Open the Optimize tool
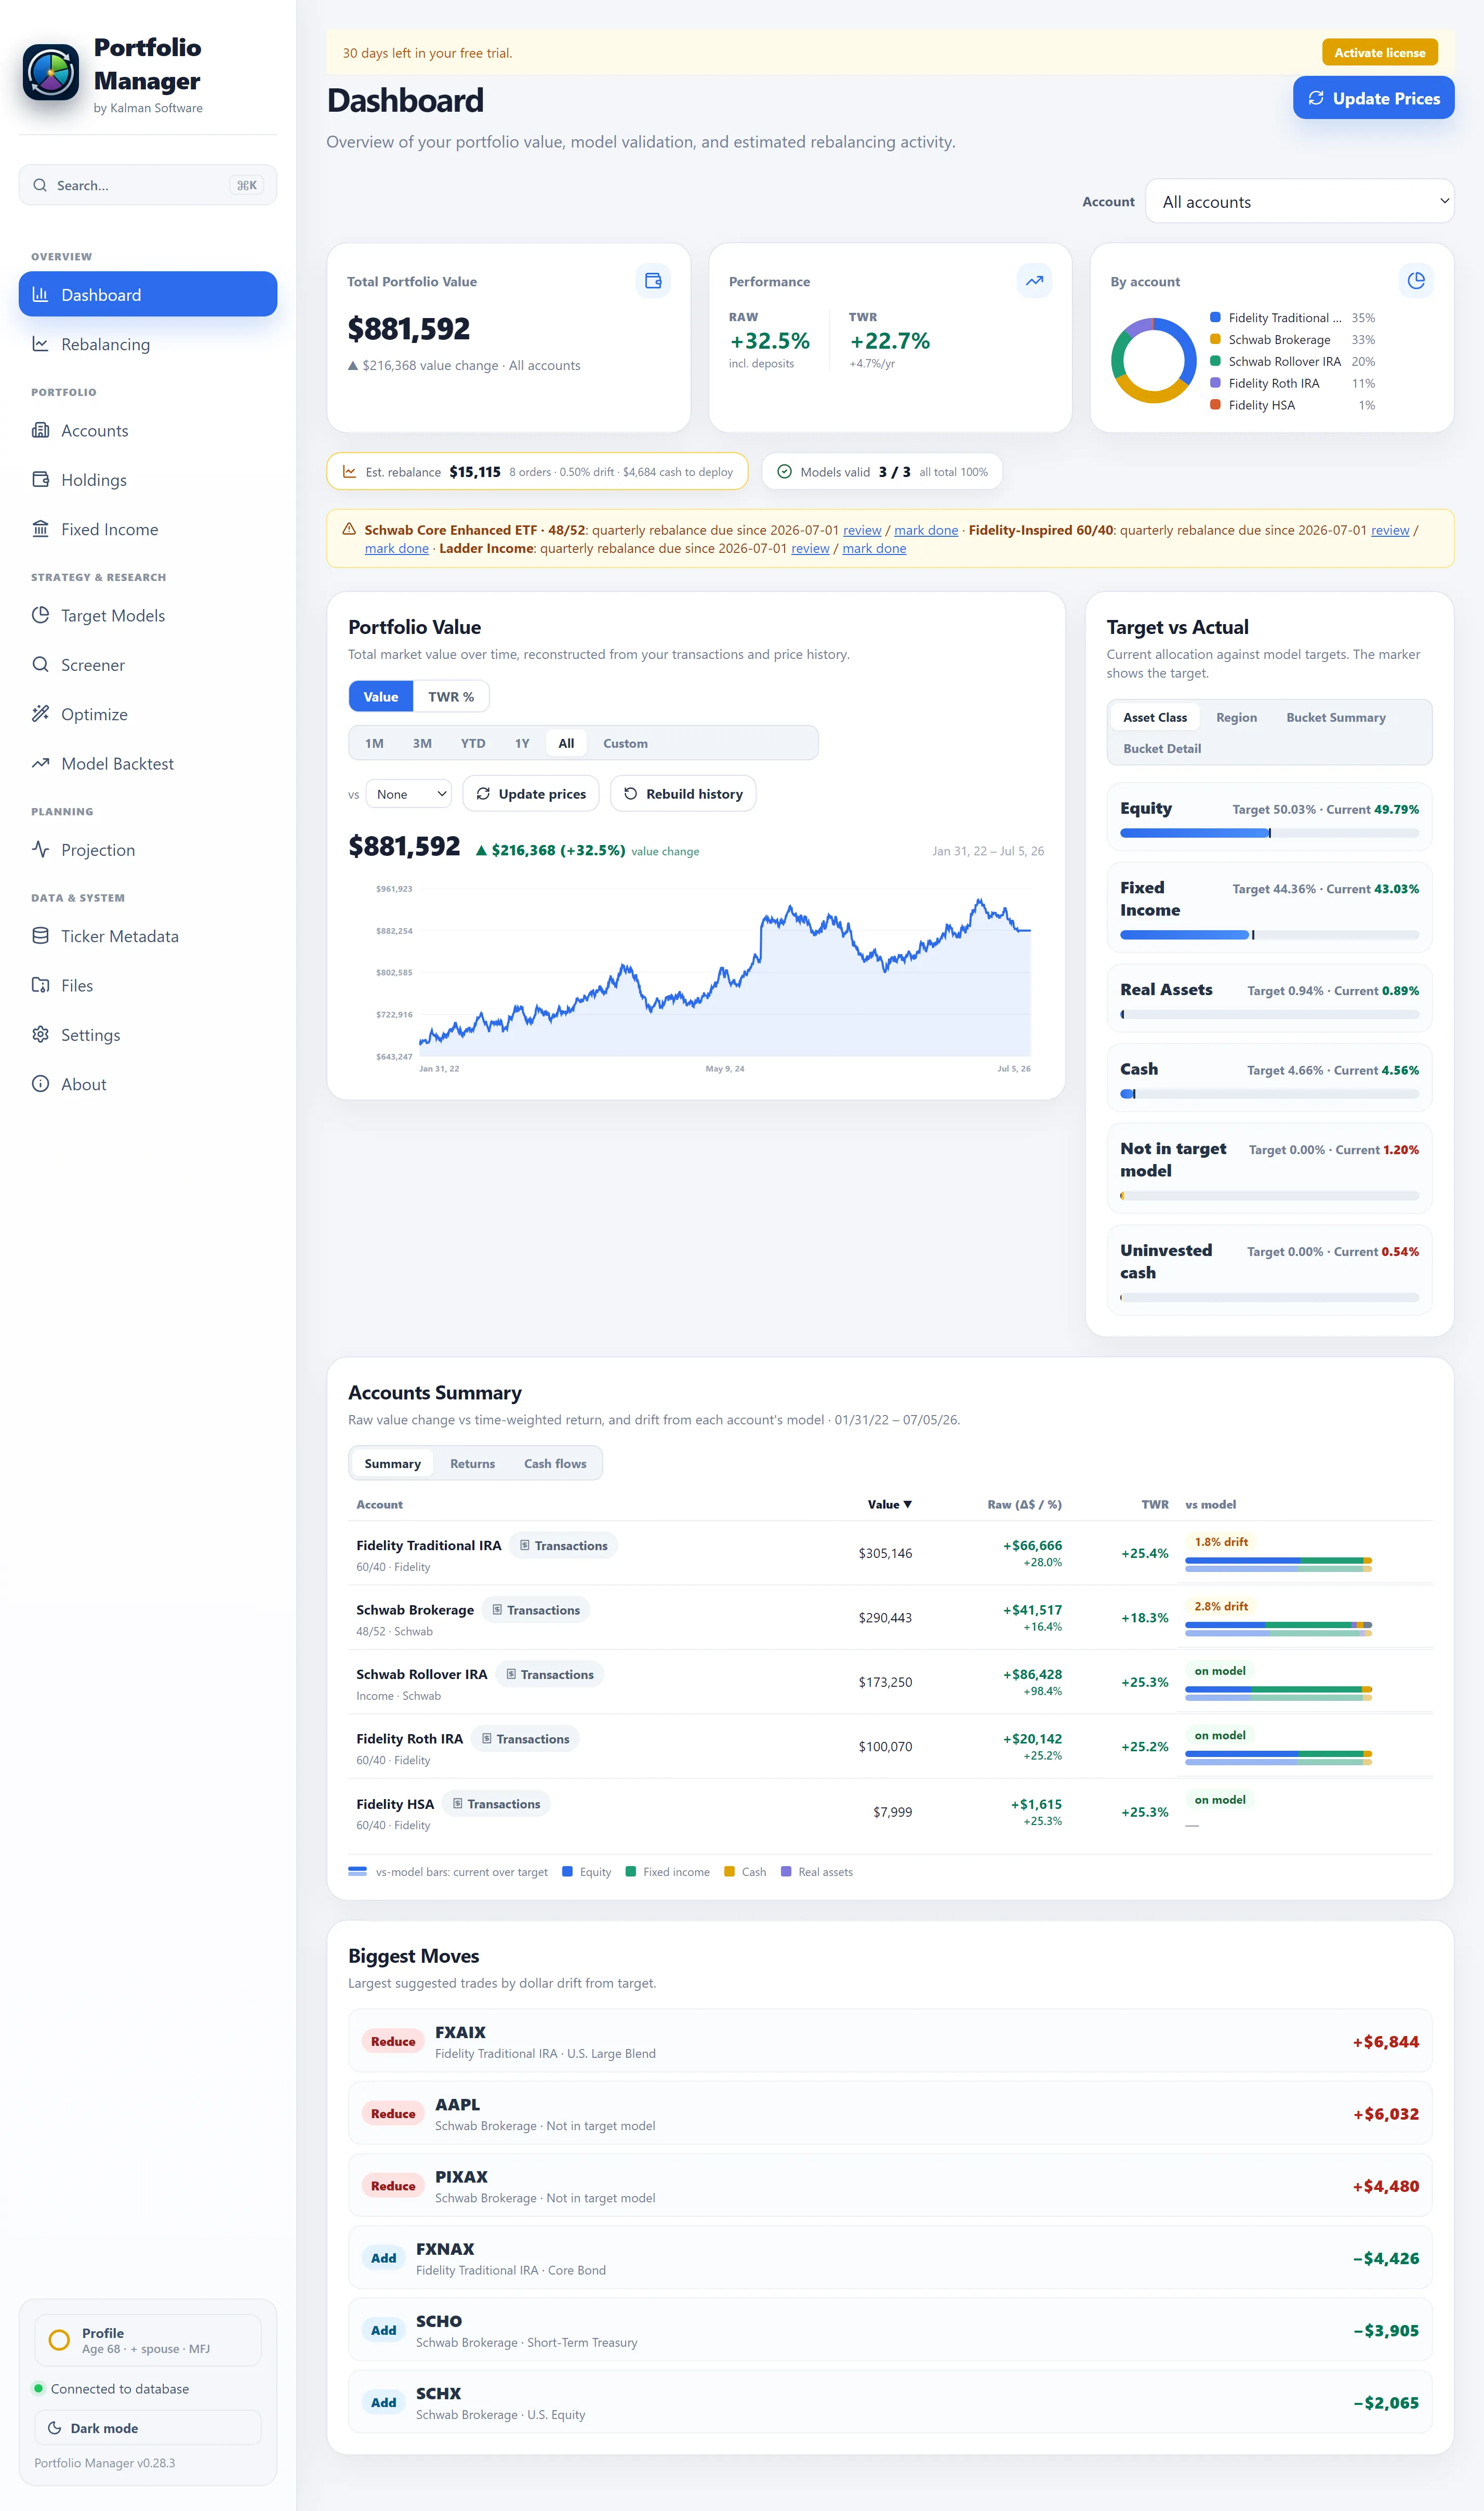This screenshot has width=1484, height=2511. 148,714
